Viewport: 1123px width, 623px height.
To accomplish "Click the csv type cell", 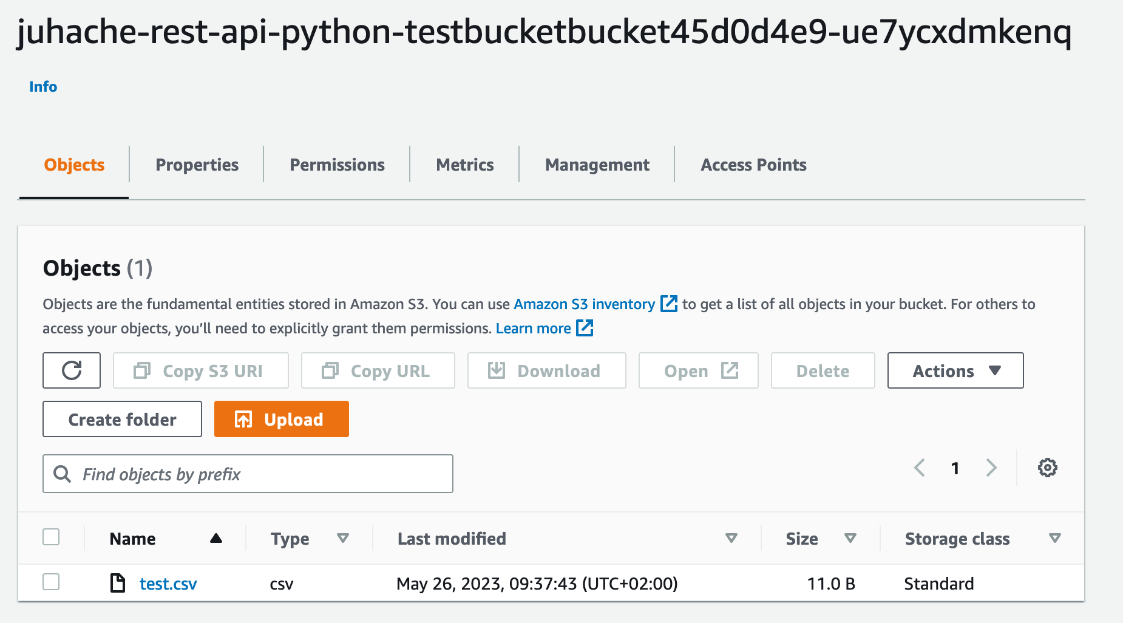I will pyautogui.click(x=282, y=585).
